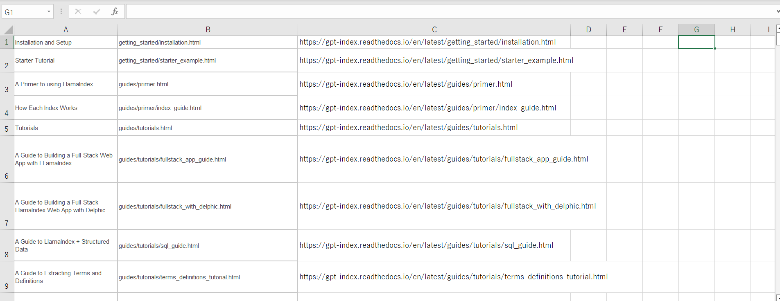Click the Cancel X icon in formula bar

pos(78,12)
